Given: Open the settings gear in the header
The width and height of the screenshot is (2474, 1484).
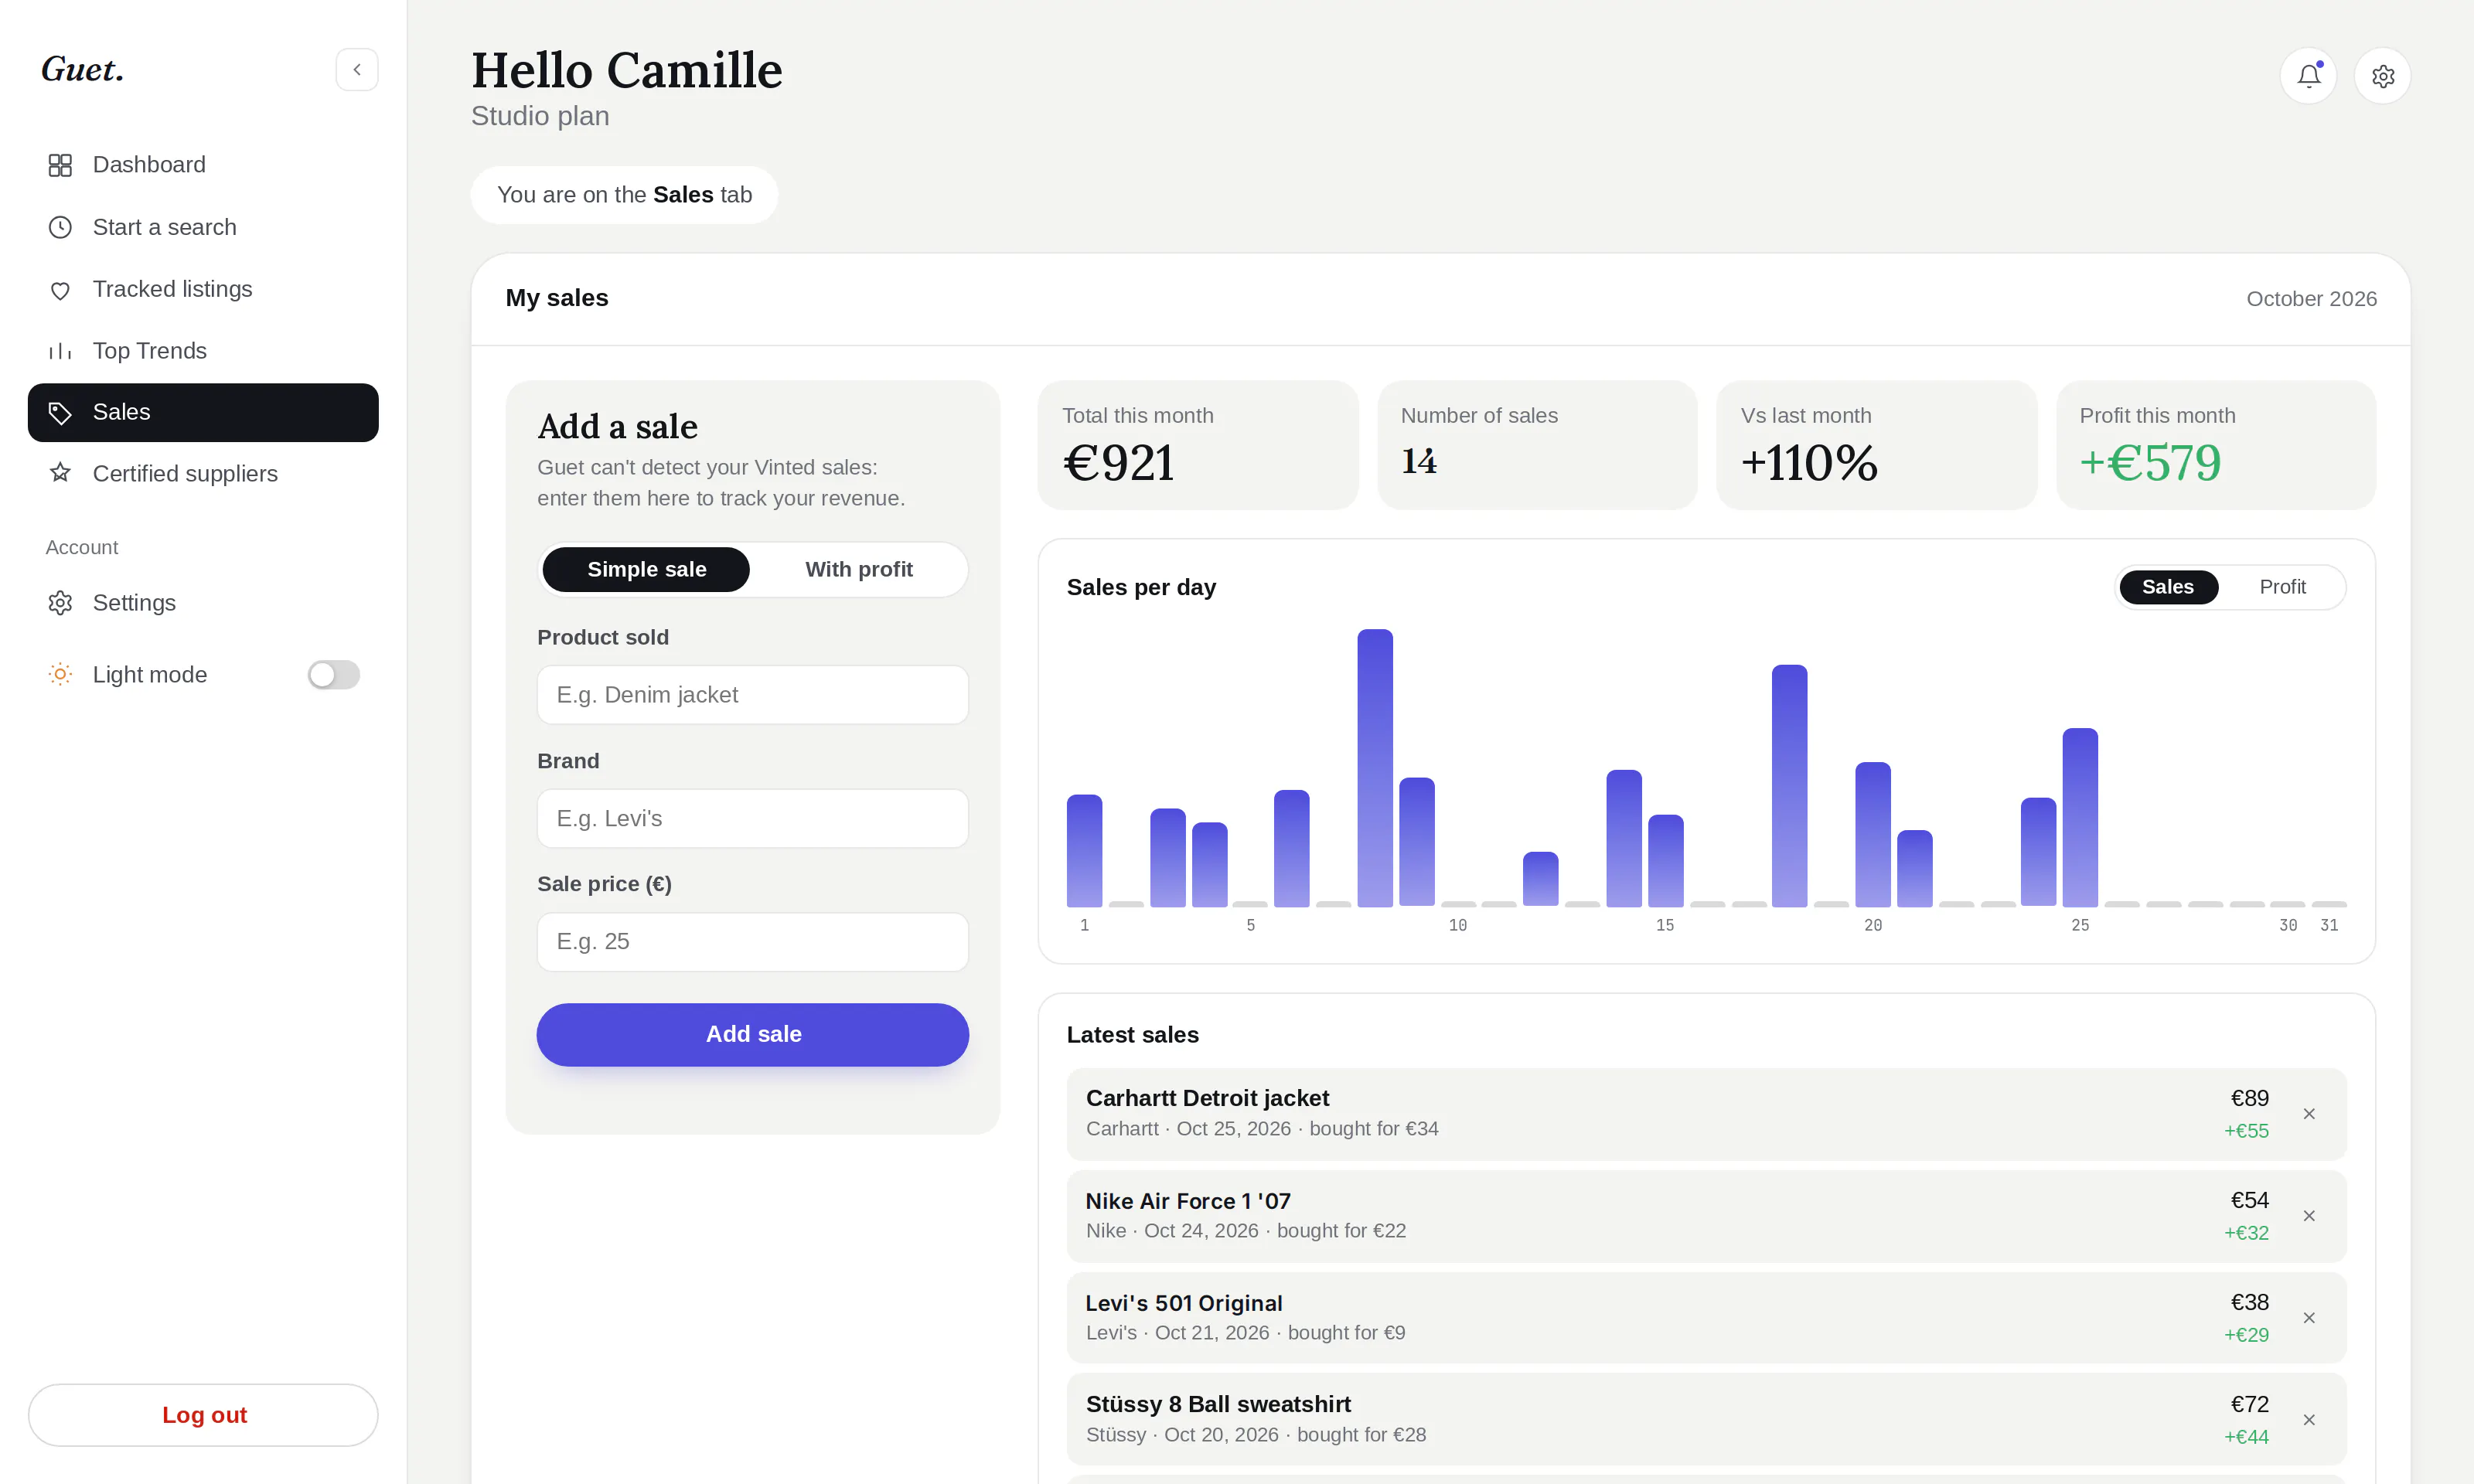Looking at the screenshot, I should click(2382, 76).
